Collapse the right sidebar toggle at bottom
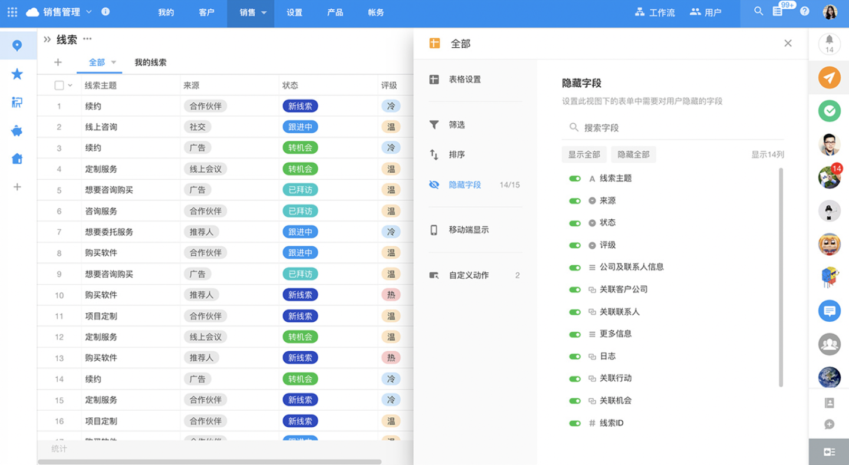Viewport: 849px width, 465px height. (830, 451)
